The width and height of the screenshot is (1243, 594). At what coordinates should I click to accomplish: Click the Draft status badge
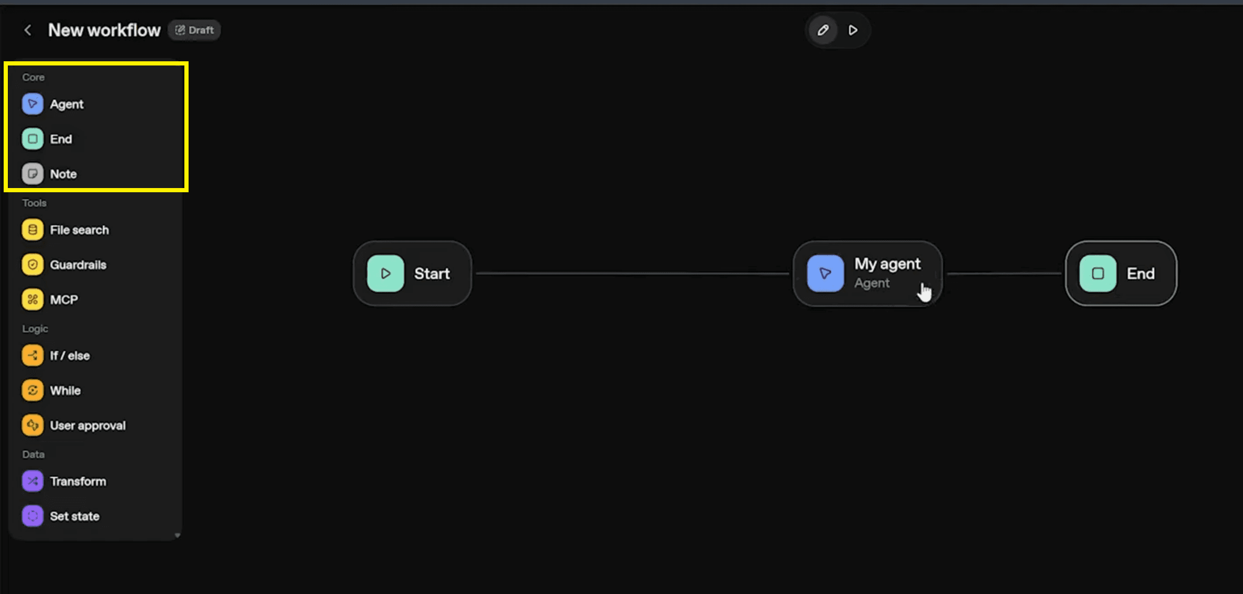(x=194, y=30)
